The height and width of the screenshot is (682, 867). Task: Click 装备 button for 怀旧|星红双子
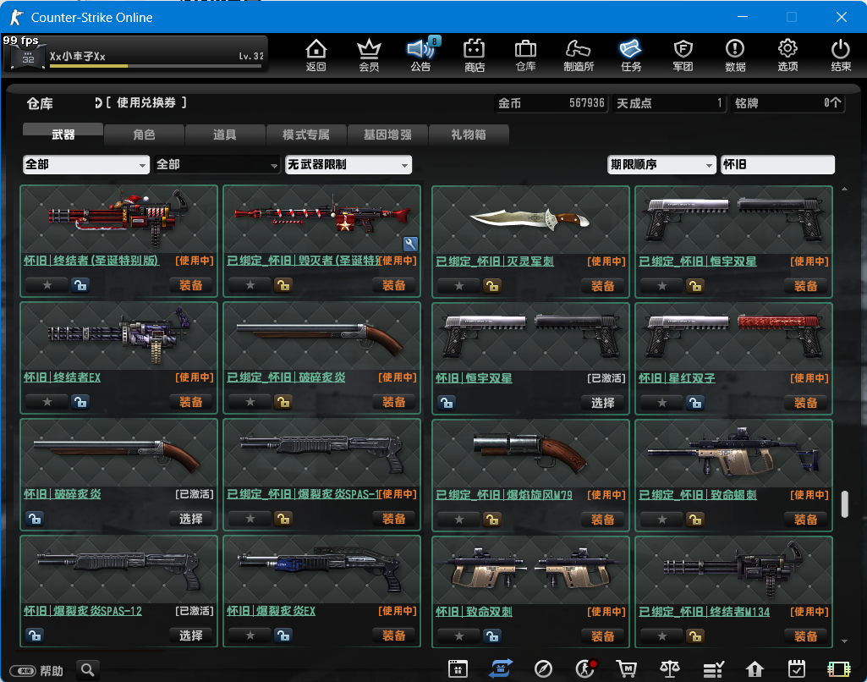pyautogui.click(x=805, y=402)
